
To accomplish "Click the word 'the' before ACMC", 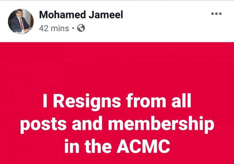I will 98,146.
